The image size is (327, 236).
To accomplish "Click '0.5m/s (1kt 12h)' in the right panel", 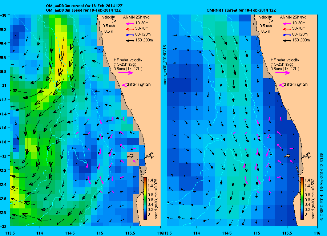I will point(285,69).
